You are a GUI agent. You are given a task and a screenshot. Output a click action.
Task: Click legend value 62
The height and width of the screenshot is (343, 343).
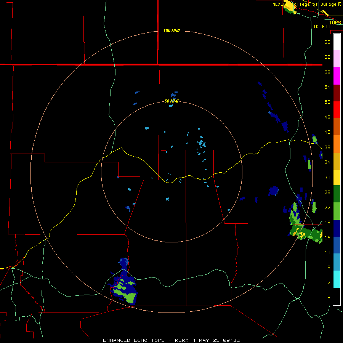tap(327, 57)
